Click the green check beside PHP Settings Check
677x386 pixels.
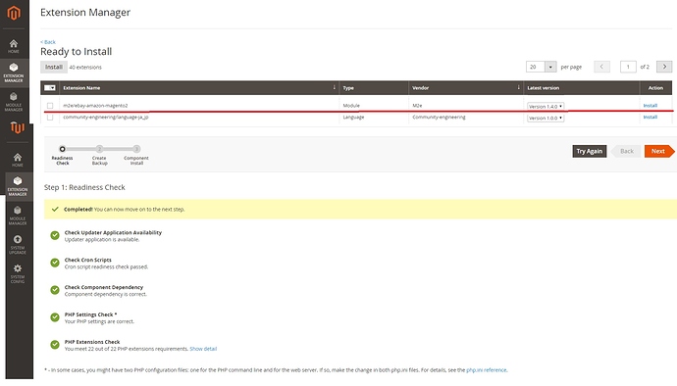(55, 317)
